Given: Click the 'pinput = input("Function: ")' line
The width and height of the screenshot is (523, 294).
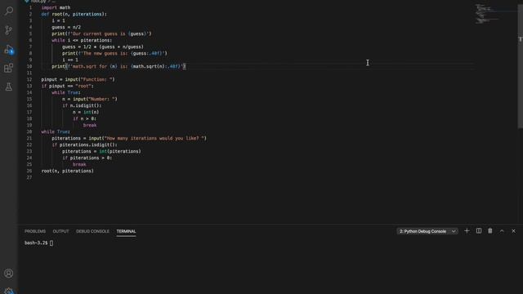Looking at the screenshot, I should tap(78, 79).
